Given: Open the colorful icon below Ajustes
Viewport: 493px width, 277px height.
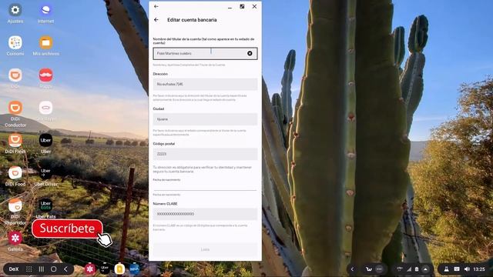Looking at the screenshot, I should (15, 43).
